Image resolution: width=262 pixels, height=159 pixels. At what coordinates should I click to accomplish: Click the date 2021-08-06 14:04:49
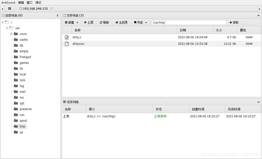coord(193,37)
